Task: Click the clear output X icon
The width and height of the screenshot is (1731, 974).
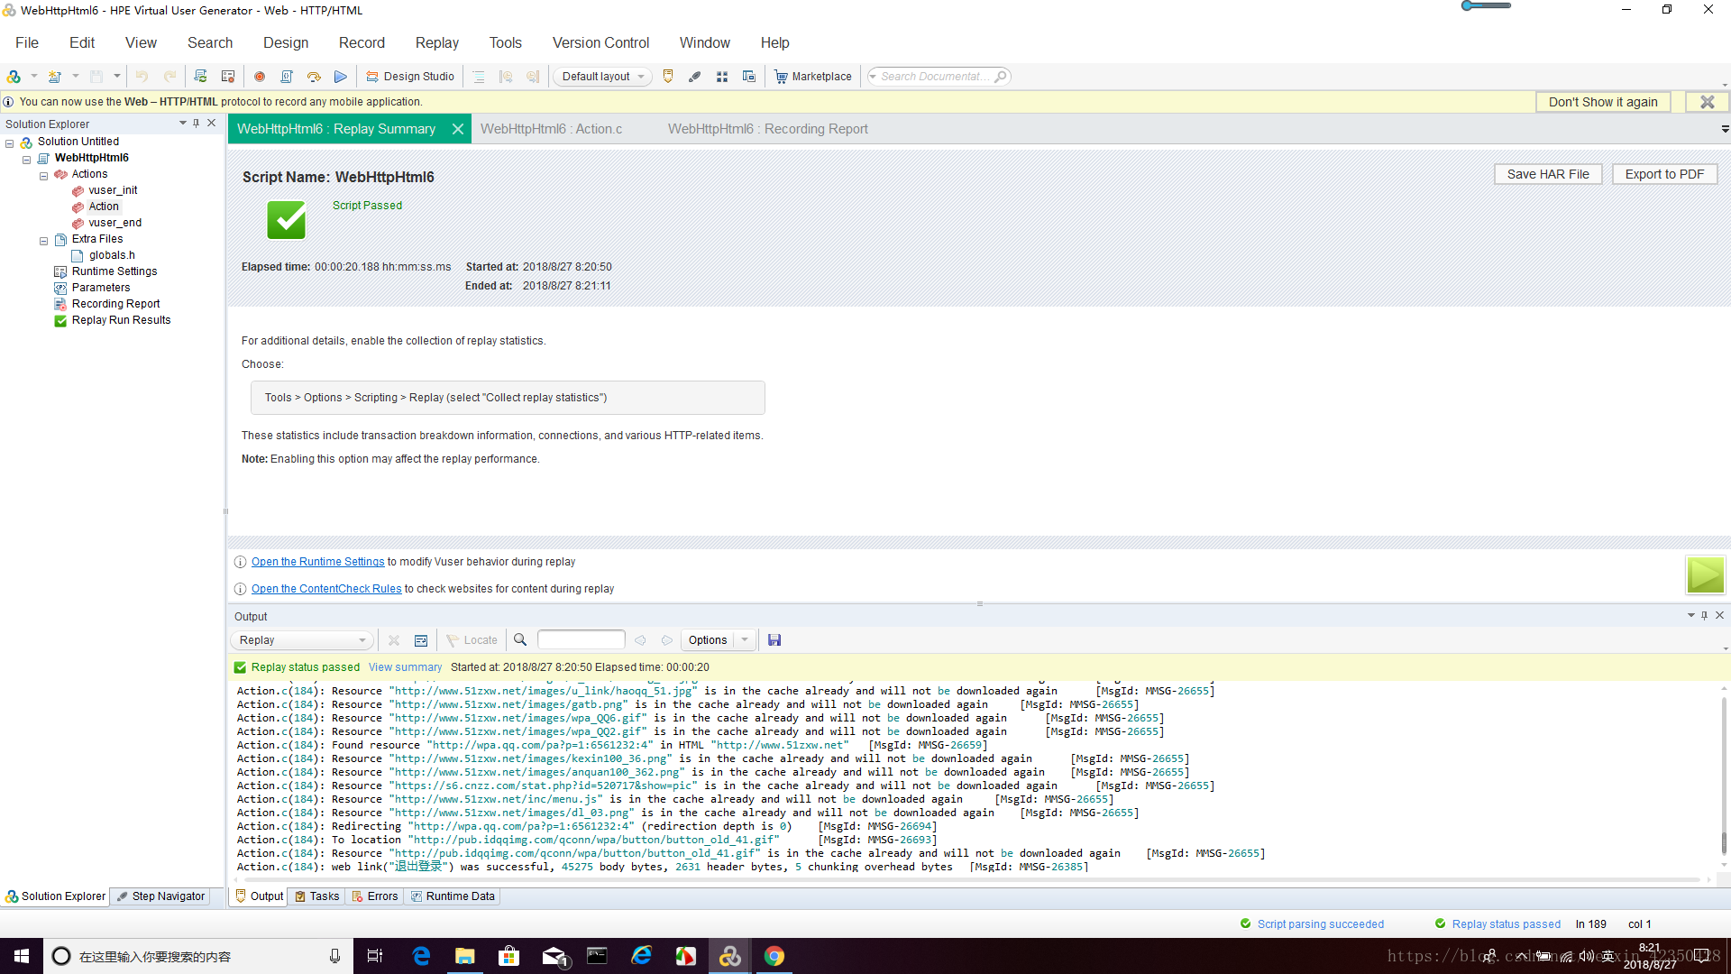Action: point(394,640)
